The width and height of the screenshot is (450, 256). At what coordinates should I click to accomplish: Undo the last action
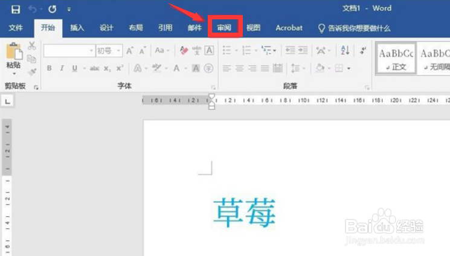coord(33,10)
